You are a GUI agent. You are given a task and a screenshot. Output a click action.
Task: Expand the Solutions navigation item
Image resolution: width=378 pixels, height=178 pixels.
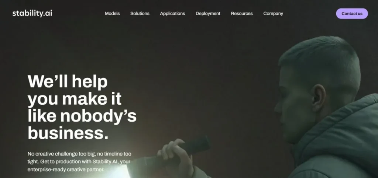tap(140, 14)
